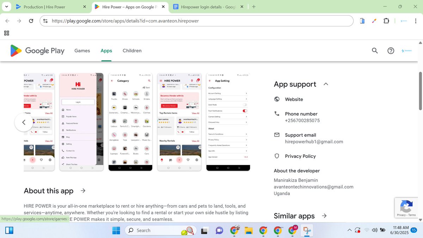Open the clock showing 11:48 AM

pos(400,231)
